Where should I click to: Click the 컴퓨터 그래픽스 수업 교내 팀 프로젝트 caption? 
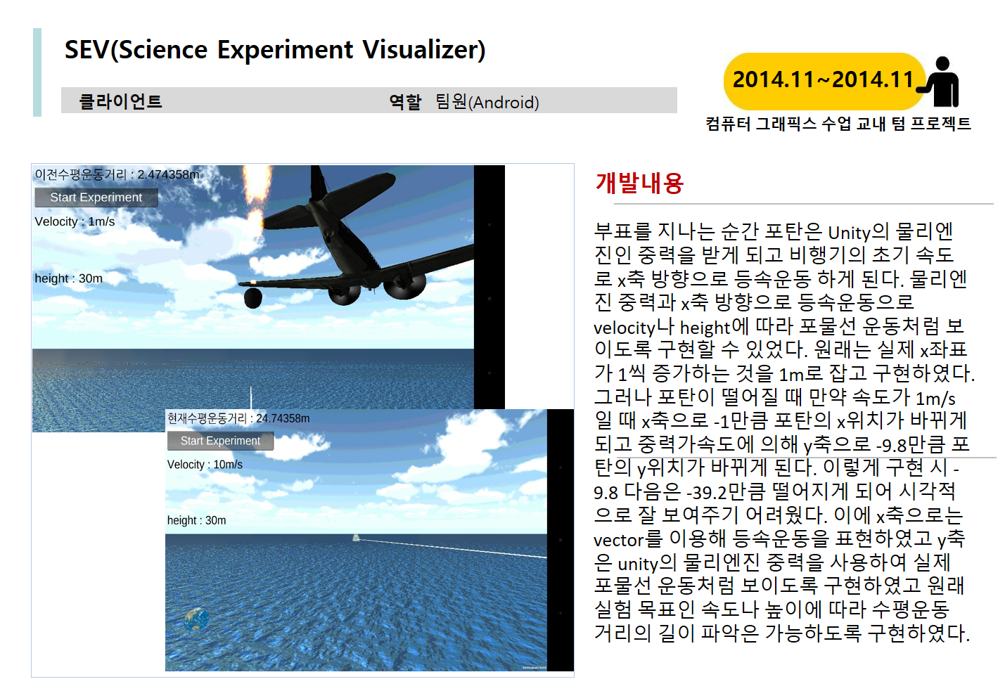[838, 124]
